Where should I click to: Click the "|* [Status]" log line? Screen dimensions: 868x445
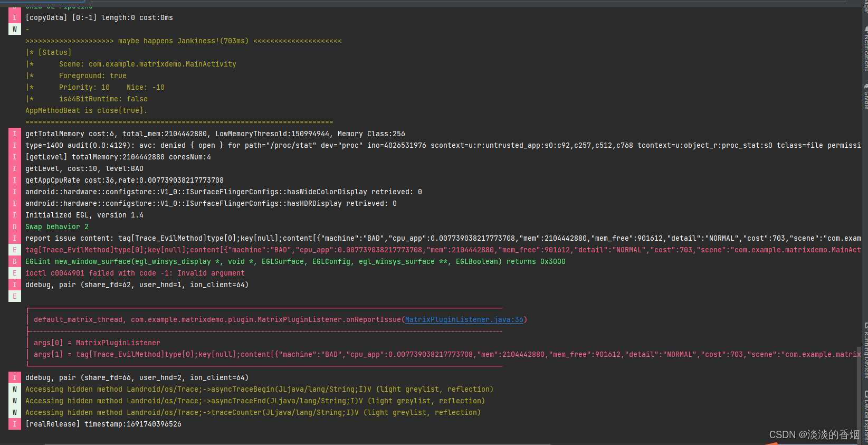coord(49,52)
